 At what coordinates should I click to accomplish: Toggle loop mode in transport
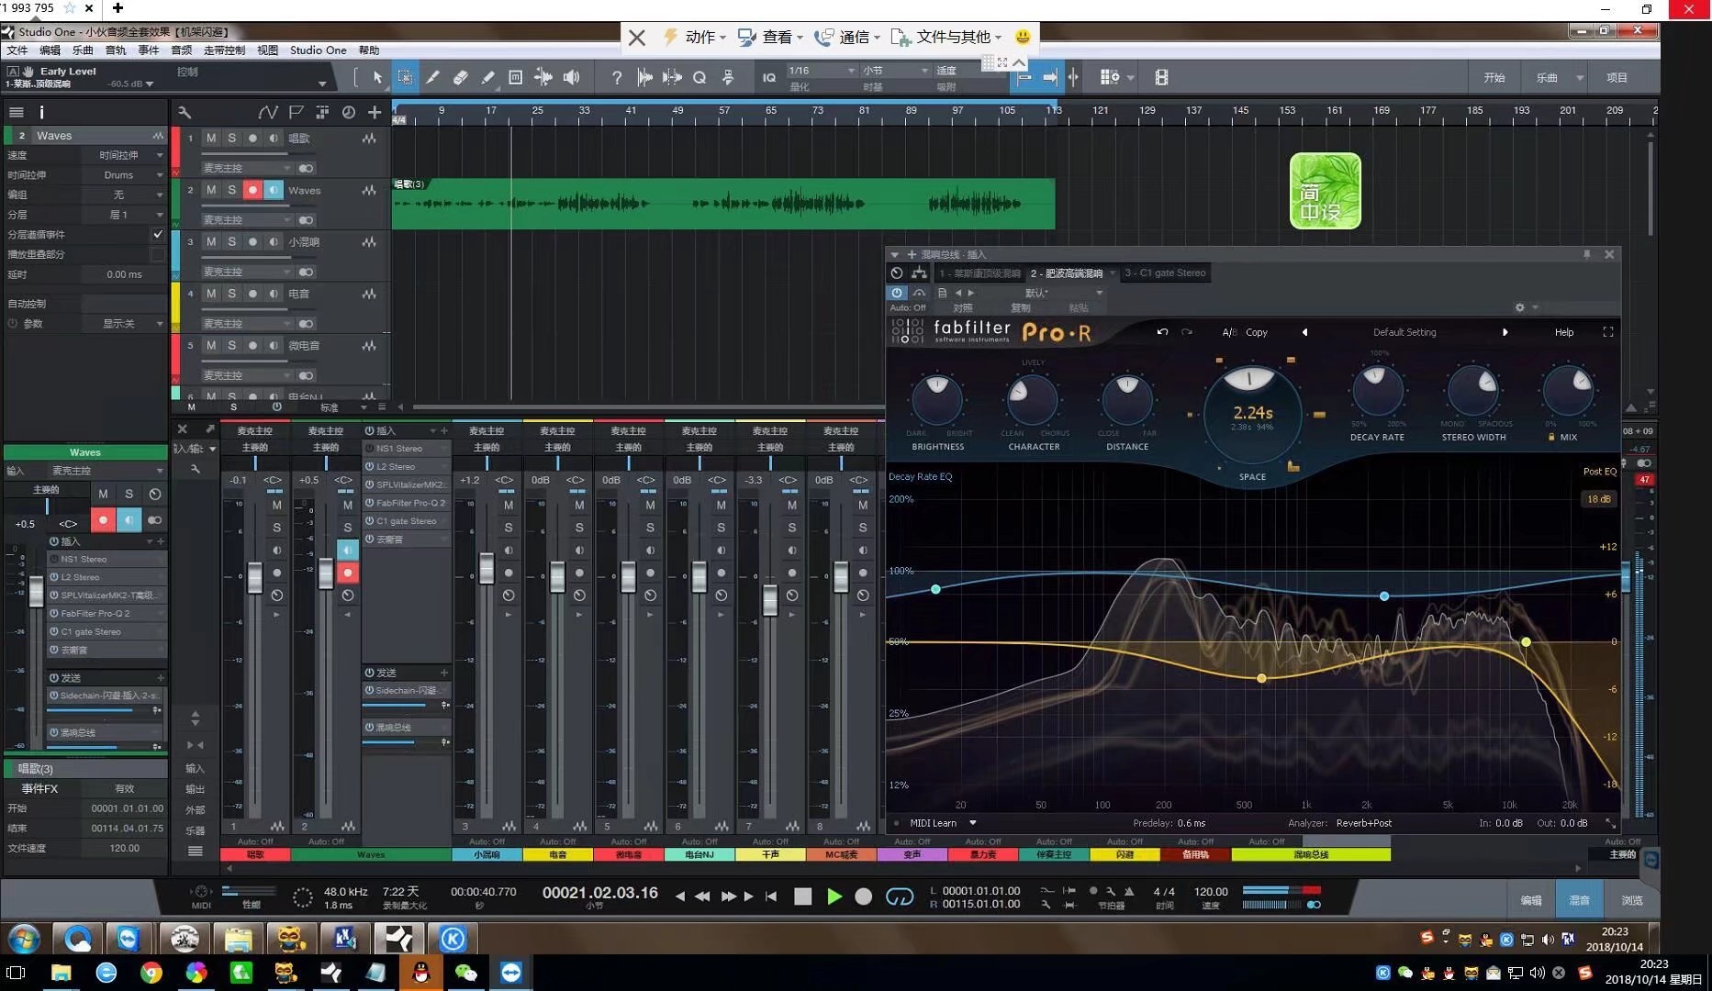pos(899,896)
